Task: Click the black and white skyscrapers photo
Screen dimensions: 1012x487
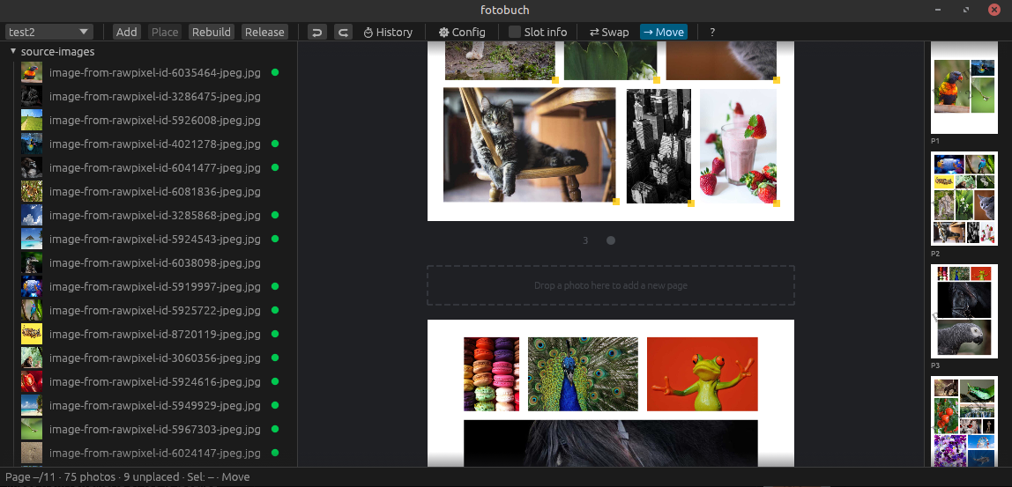Action: (x=659, y=146)
